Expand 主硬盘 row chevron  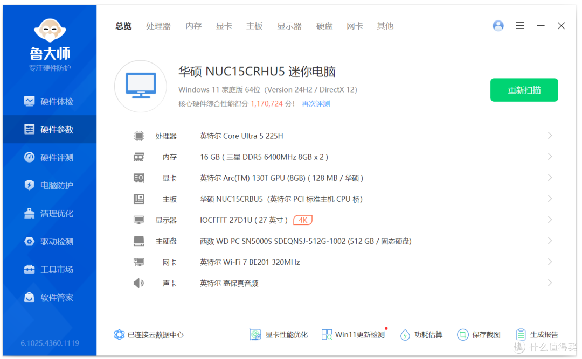point(550,241)
